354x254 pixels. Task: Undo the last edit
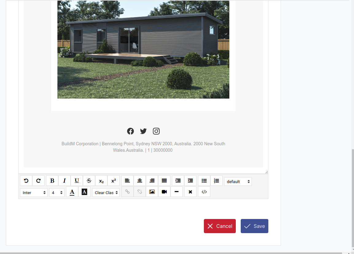pyautogui.click(x=26, y=181)
